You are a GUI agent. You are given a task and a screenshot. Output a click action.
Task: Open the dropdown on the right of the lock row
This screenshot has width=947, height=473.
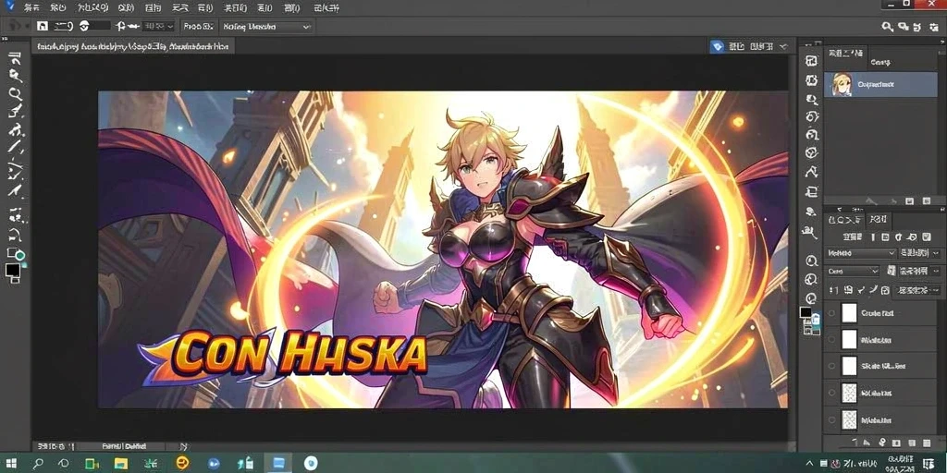[x=916, y=290]
